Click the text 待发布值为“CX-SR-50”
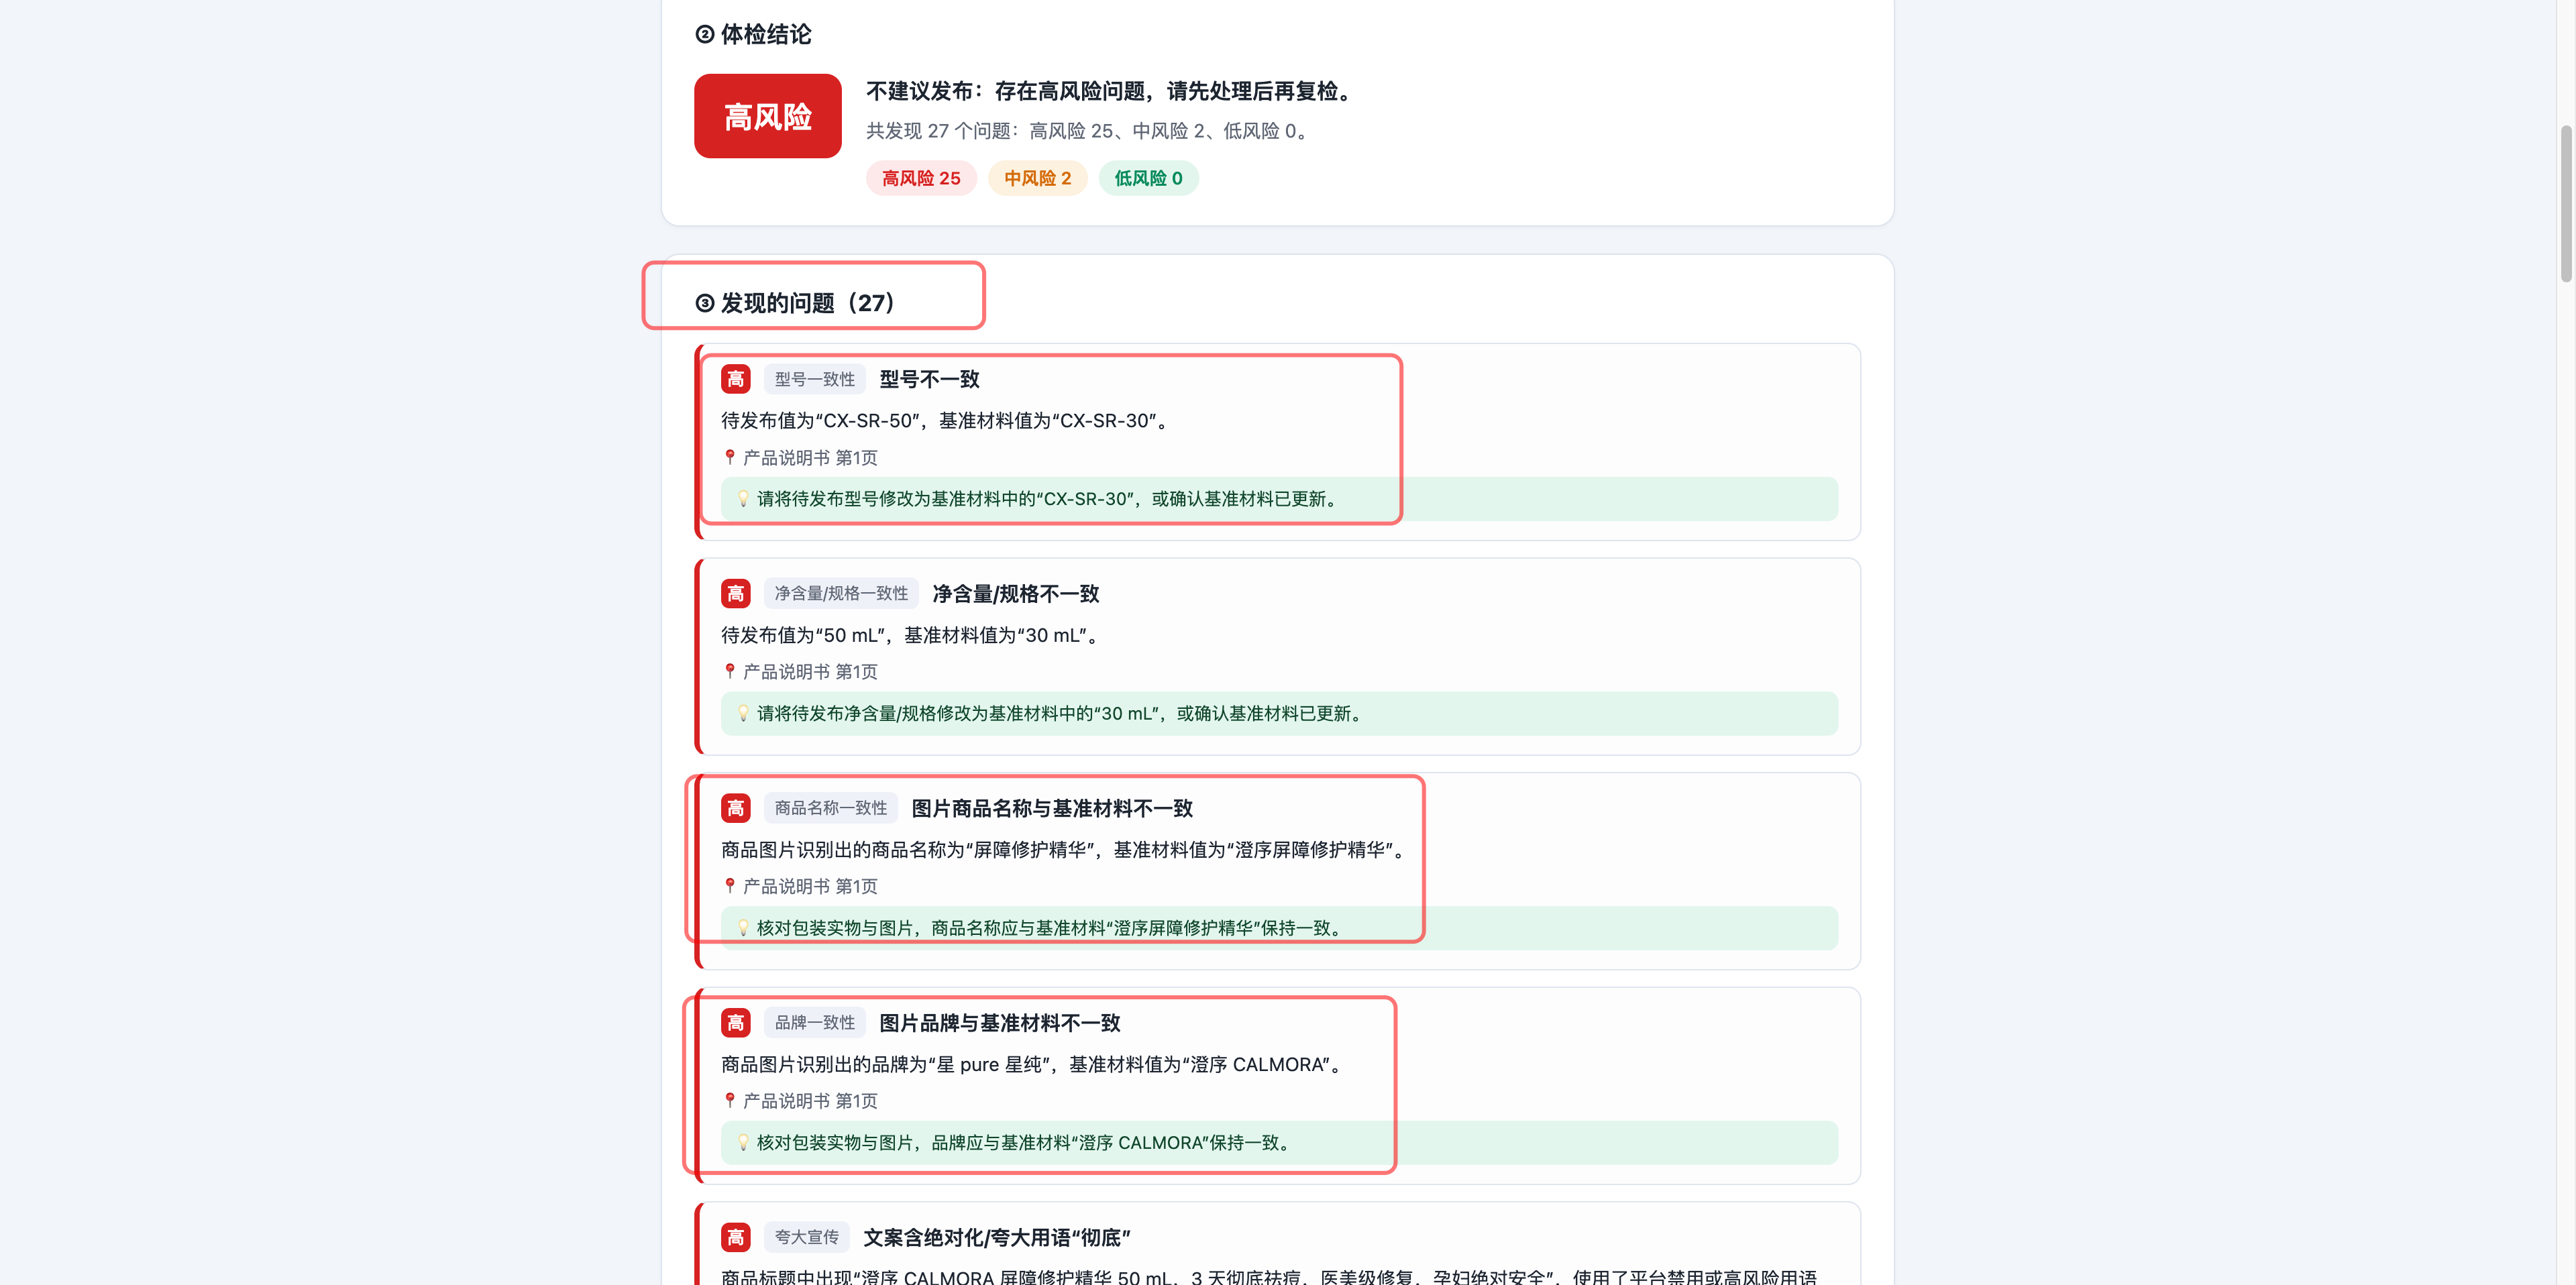Screen dimensions: 2576x1285 [x=820, y=421]
